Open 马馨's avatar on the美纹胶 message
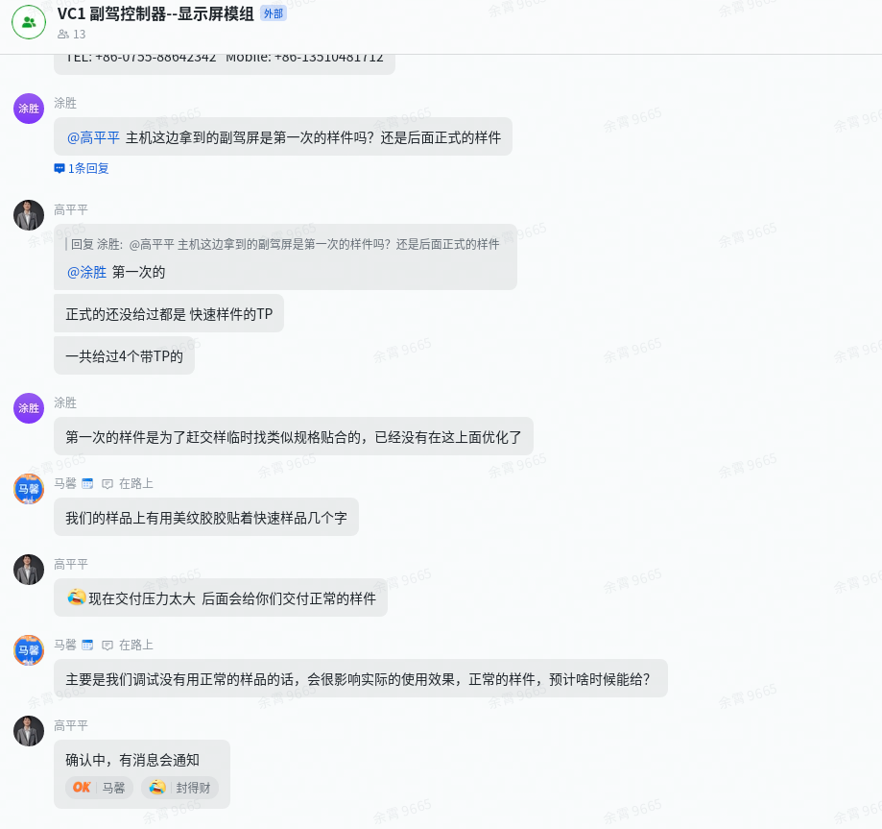 (x=29, y=489)
